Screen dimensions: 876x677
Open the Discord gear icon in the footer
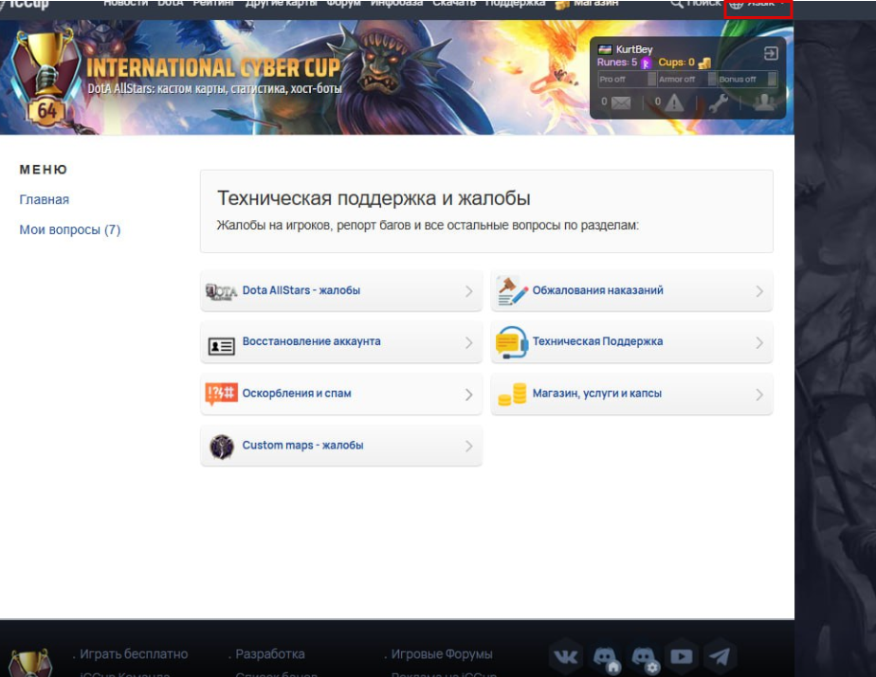pos(644,657)
